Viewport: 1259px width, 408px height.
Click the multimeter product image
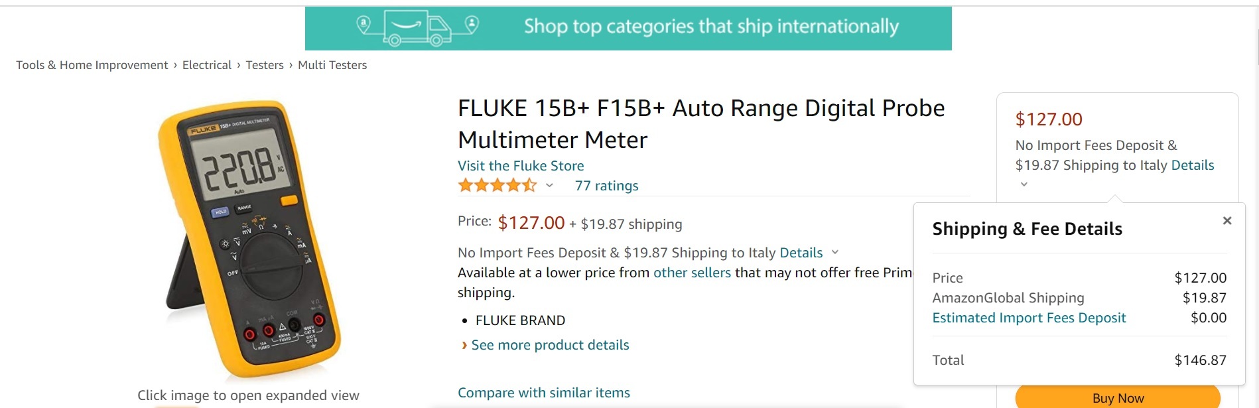pos(249,239)
